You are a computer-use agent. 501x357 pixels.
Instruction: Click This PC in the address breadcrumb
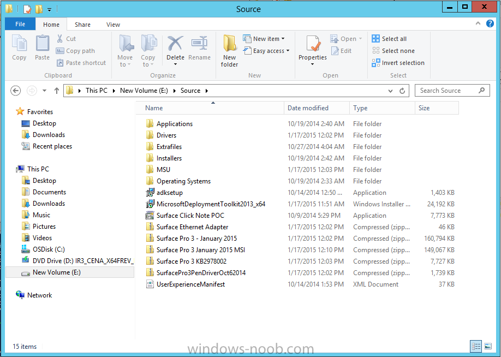pyautogui.click(x=97, y=91)
